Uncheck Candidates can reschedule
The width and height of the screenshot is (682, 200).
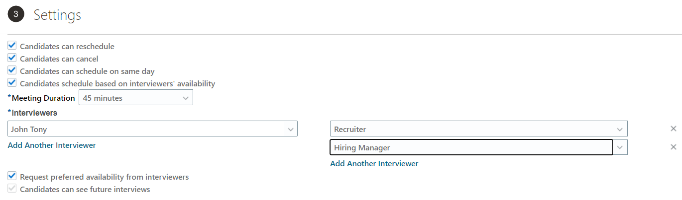12,46
